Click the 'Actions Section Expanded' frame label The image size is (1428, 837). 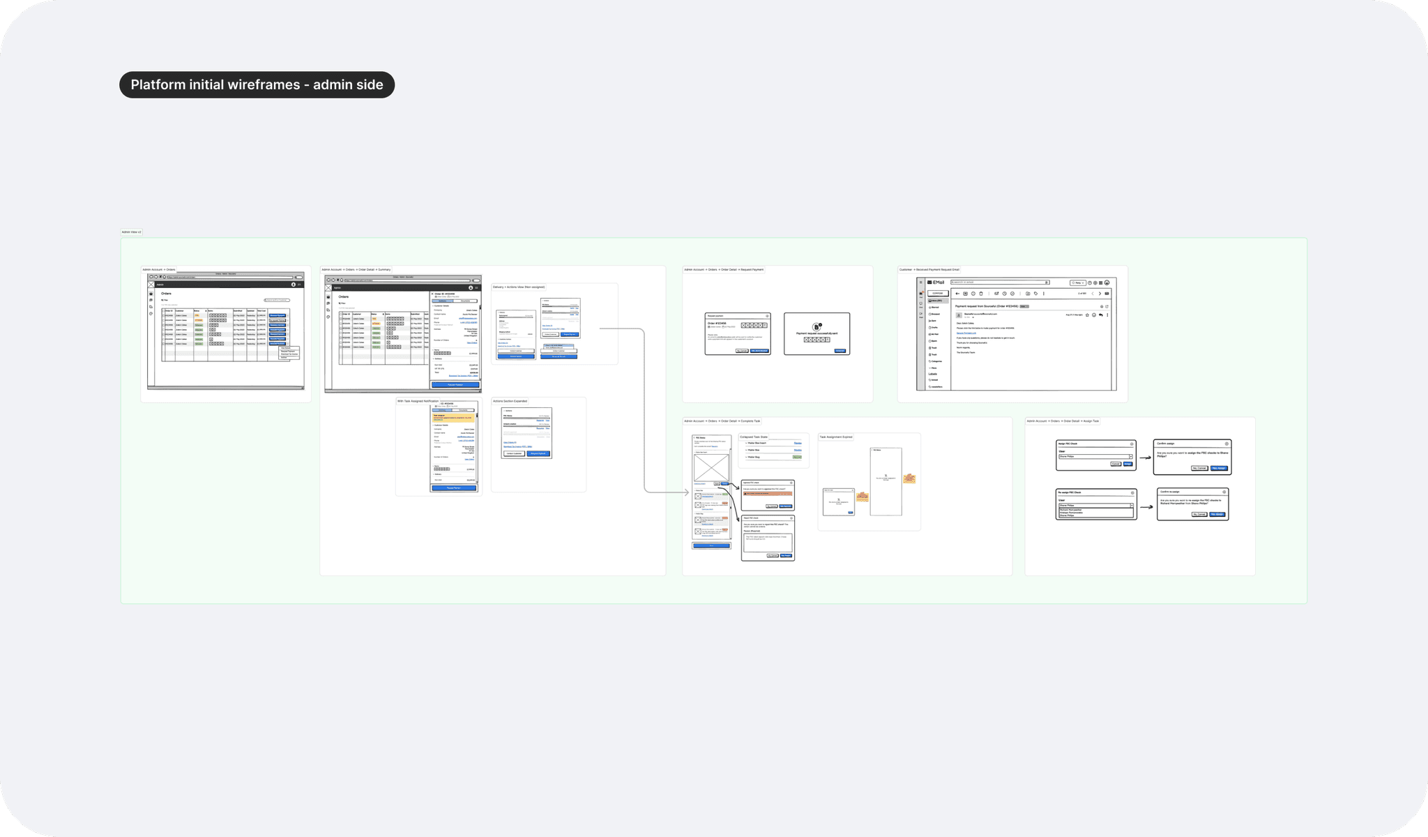[510, 401]
